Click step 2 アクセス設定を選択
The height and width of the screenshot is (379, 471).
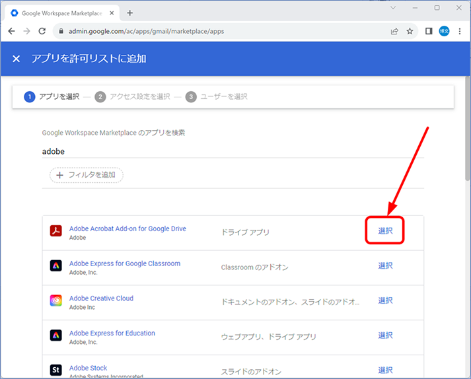[x=133, y=96]
